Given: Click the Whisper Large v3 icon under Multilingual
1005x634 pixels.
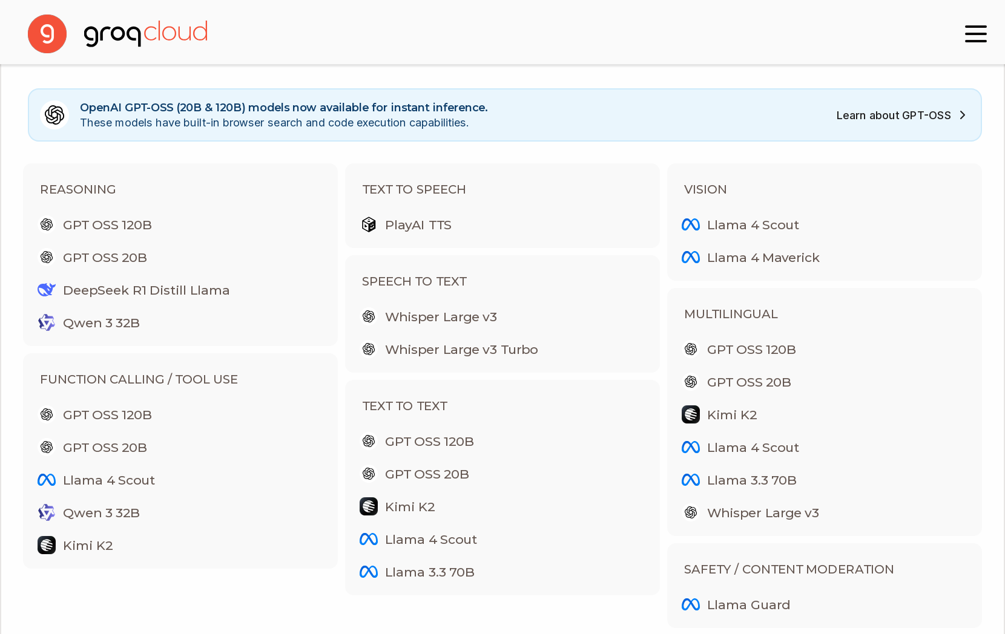Looking at the screenshot, I should click(x=691, y=513).
